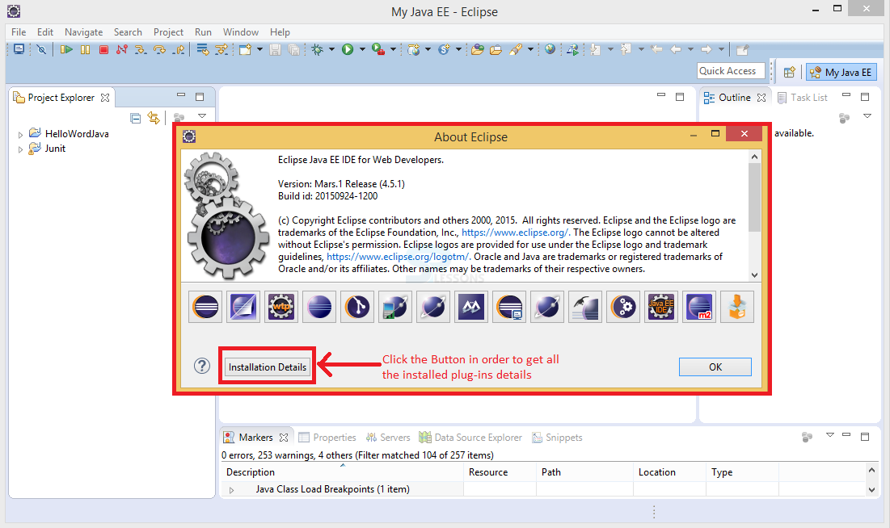
Task: Expand Java Class Load Breakpoints row
Action: 231,490
